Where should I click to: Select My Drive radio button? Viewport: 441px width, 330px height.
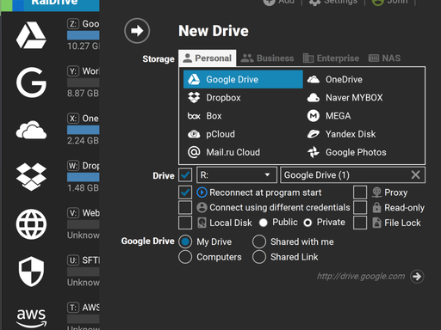(185, 241)
